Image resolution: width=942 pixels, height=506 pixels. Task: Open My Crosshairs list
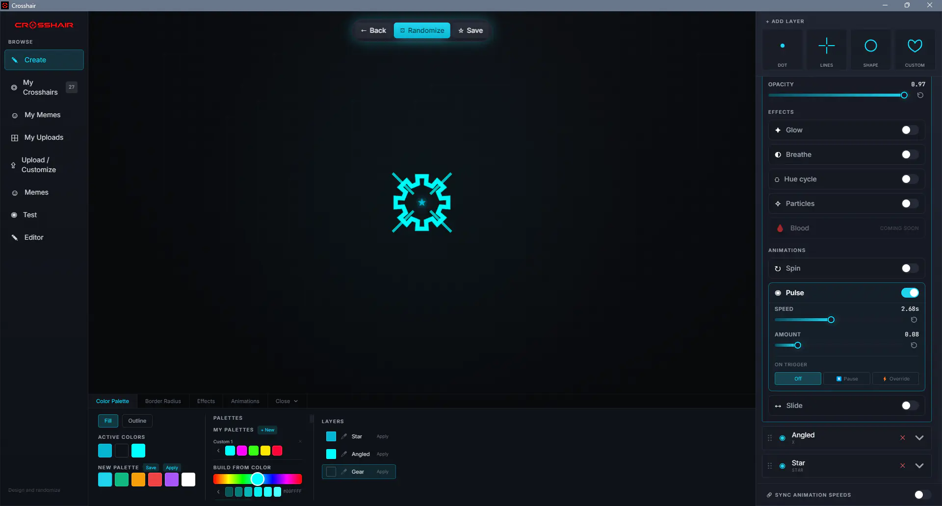pyautogui.click(x=44, y=87)
